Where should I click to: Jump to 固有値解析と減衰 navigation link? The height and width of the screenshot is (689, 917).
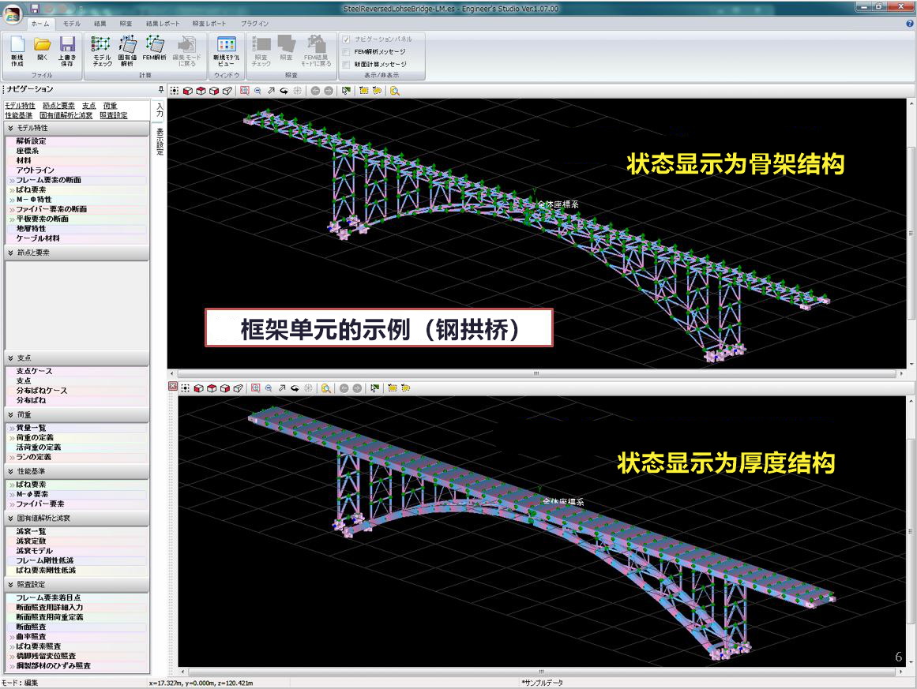tap(66, 116)
